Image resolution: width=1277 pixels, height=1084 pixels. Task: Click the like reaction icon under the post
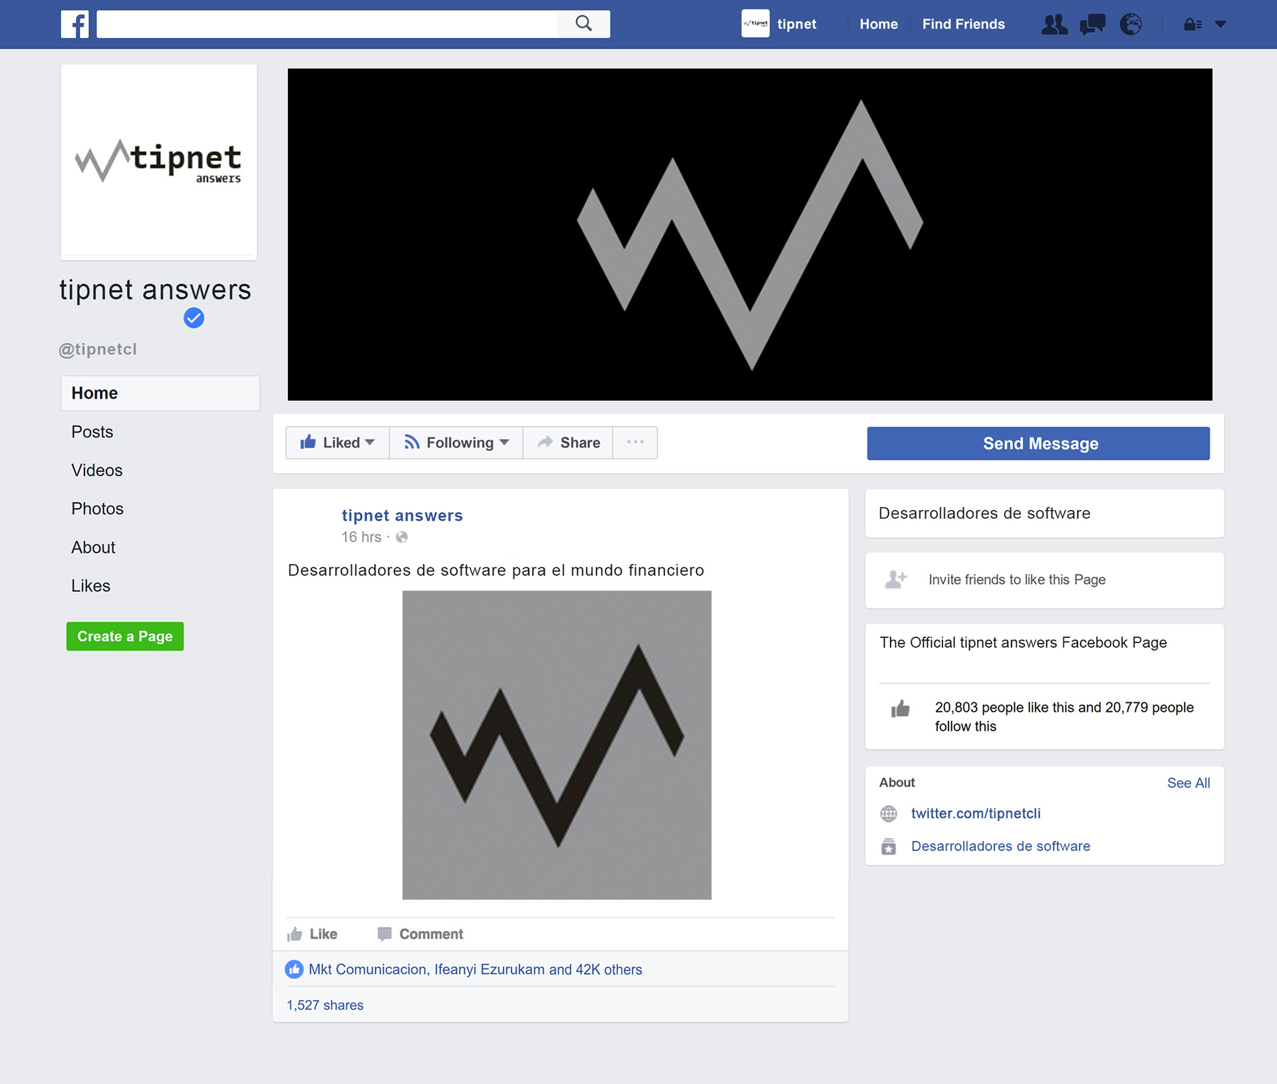[x=294, y=970]
